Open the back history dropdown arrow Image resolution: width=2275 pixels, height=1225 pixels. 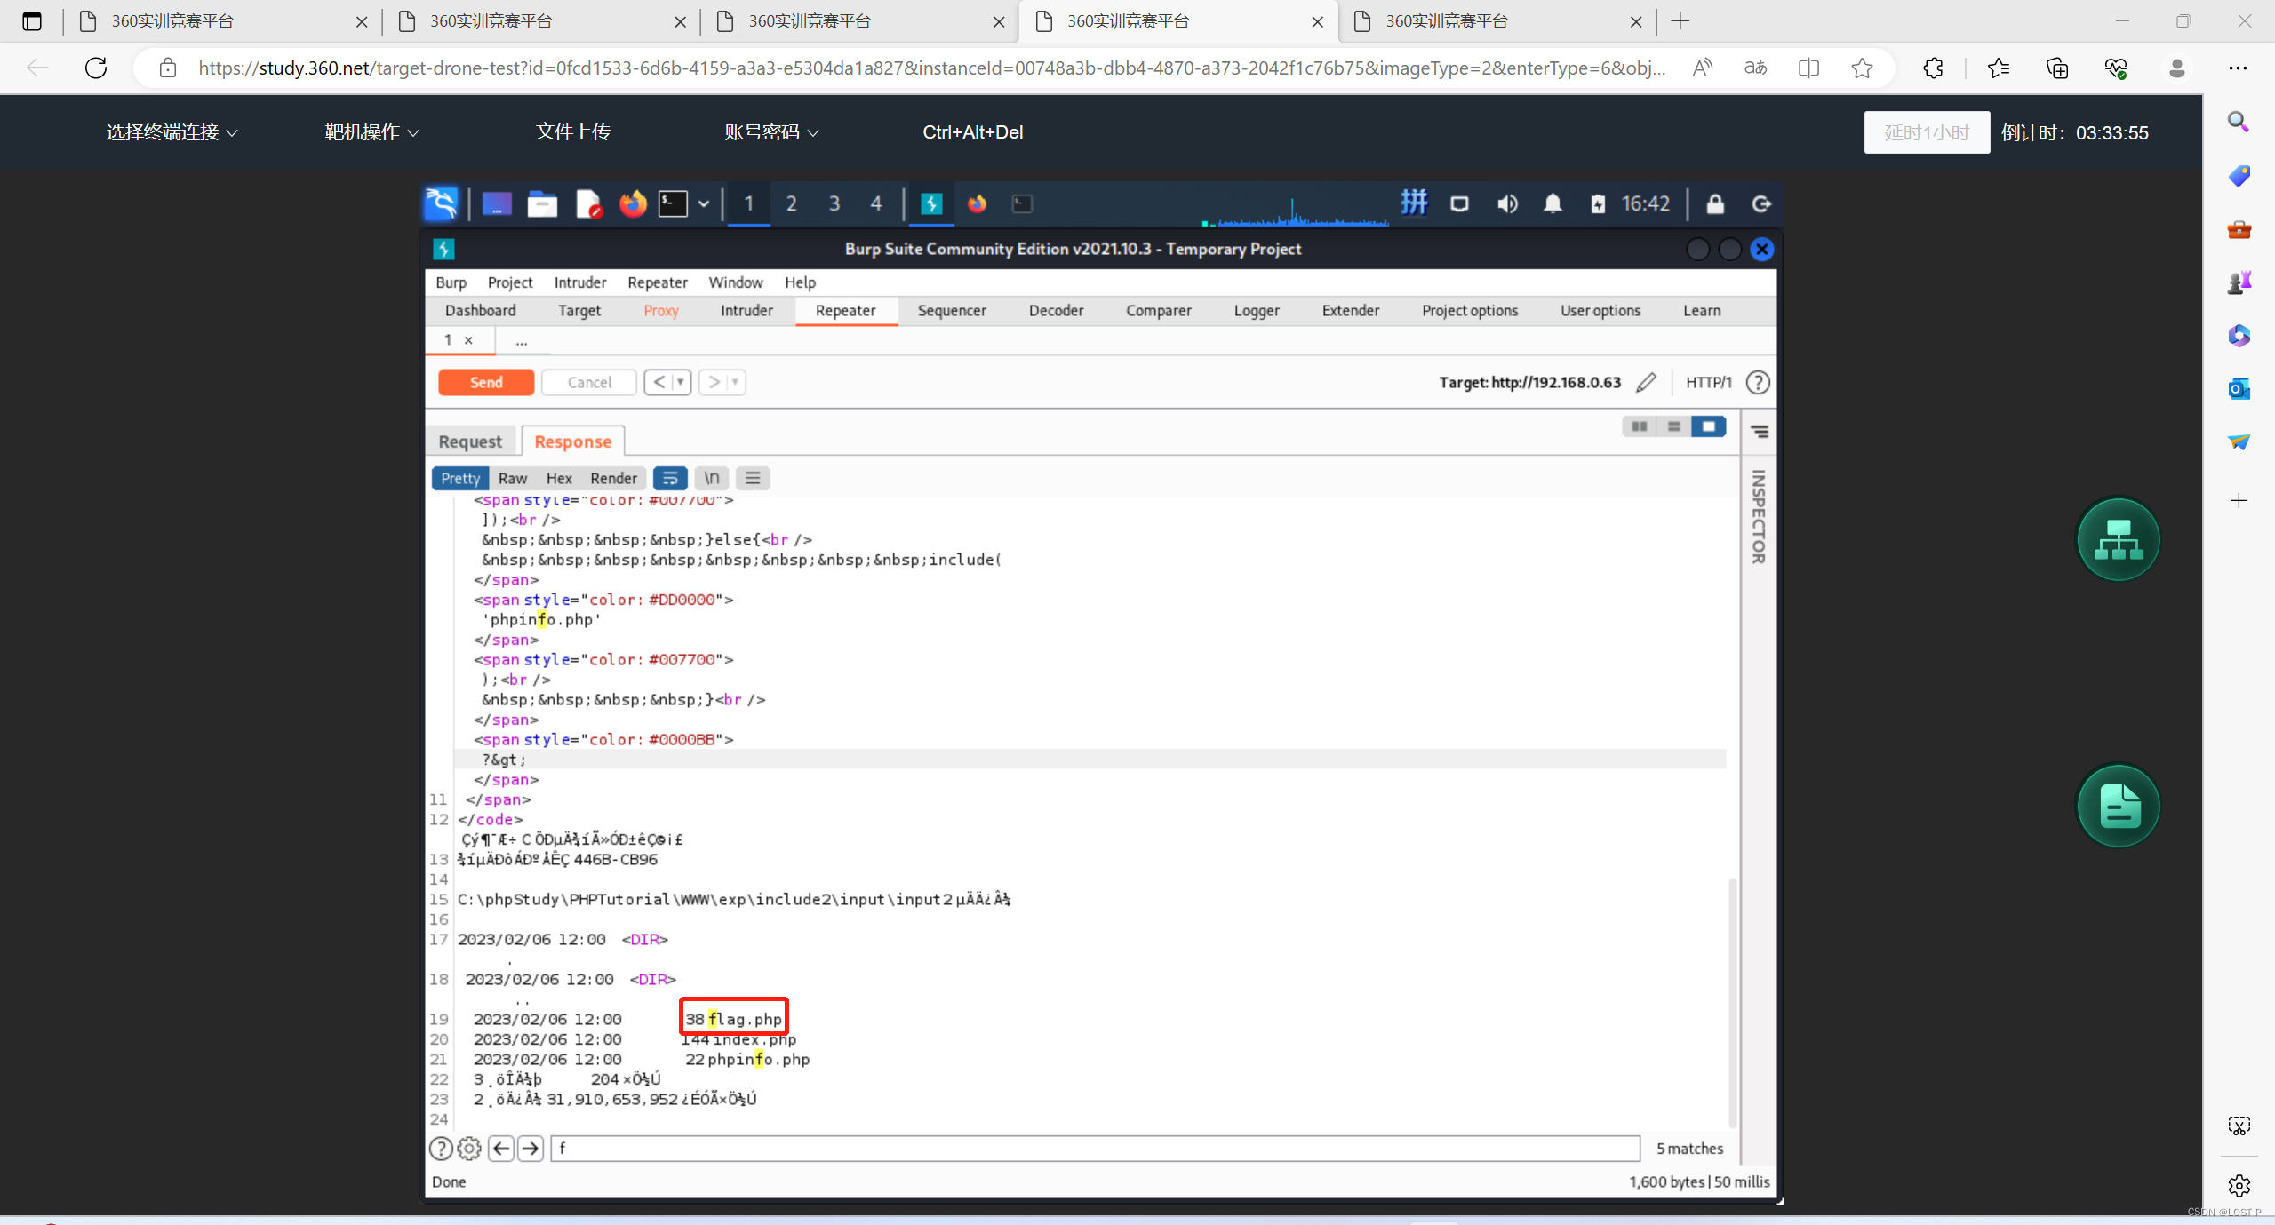point(682,382)
